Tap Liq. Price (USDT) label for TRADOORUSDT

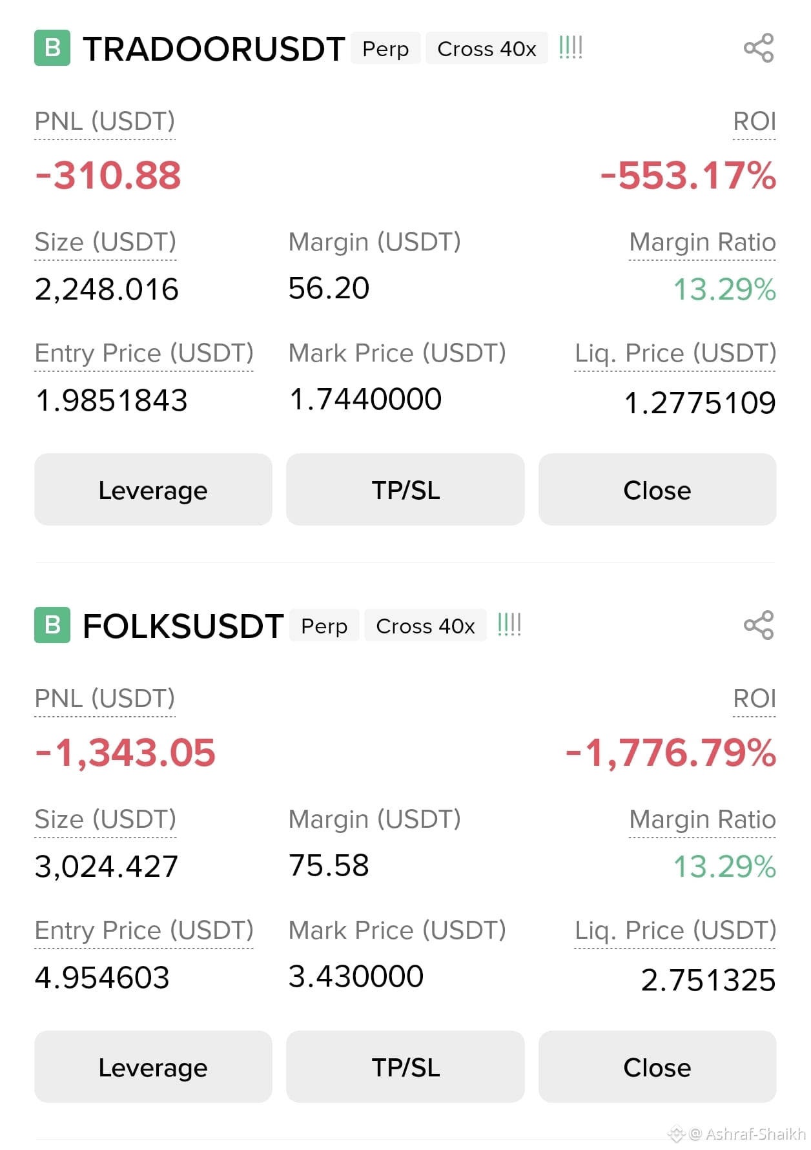tap(675, 353)
